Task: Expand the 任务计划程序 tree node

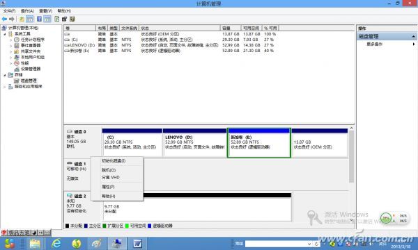Action: point(11,40)
